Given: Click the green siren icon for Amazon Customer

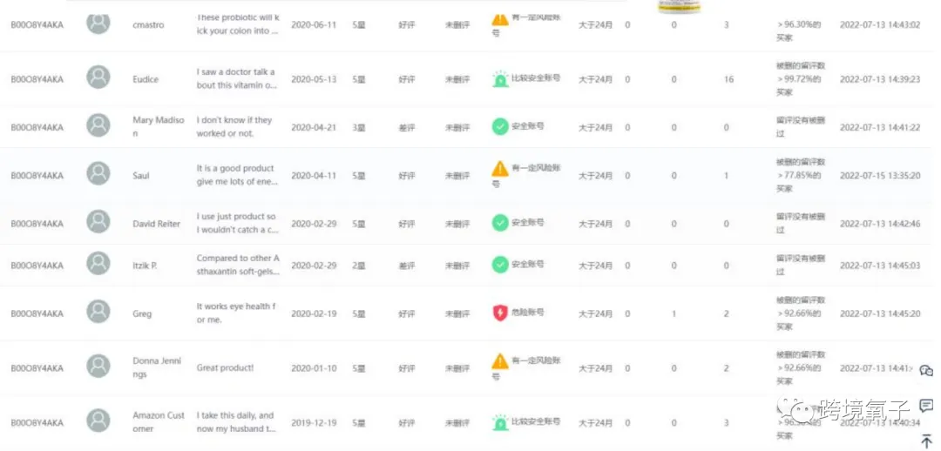Looking at the screenshot, I should [x=500, y=422].
